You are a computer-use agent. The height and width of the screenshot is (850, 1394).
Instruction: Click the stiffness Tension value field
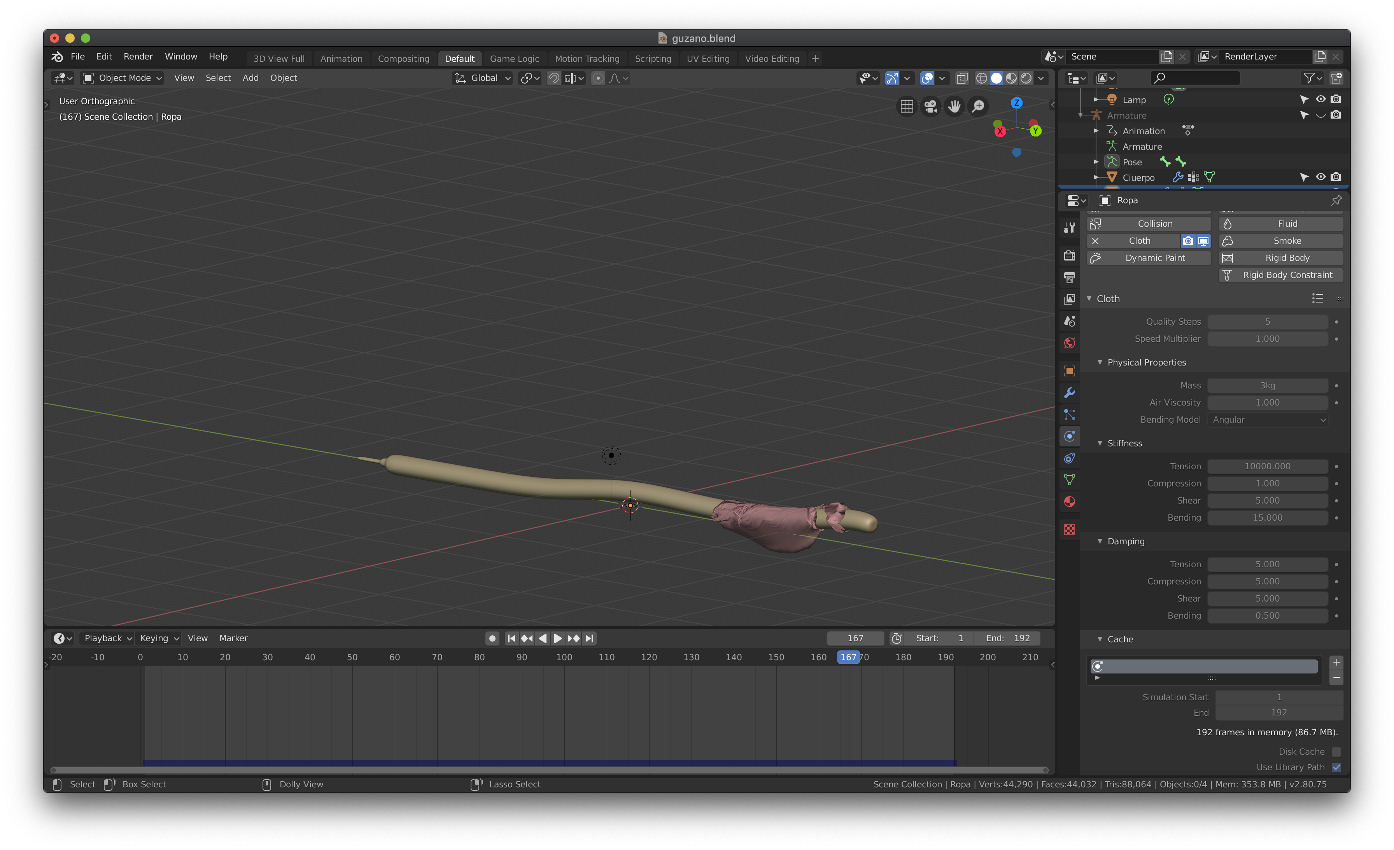[x=1267, y=467]
